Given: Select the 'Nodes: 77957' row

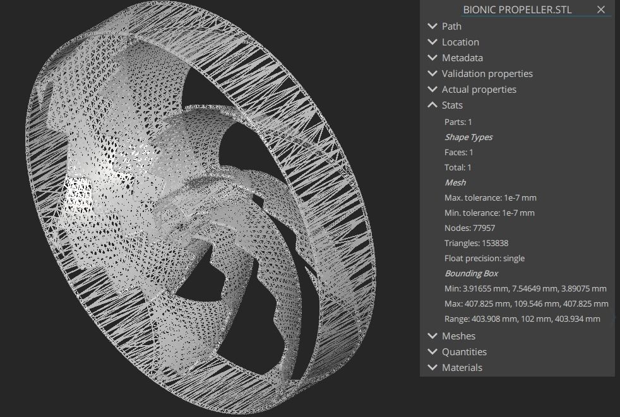Looking at the screenshot, I should click(x=469, y=228).
